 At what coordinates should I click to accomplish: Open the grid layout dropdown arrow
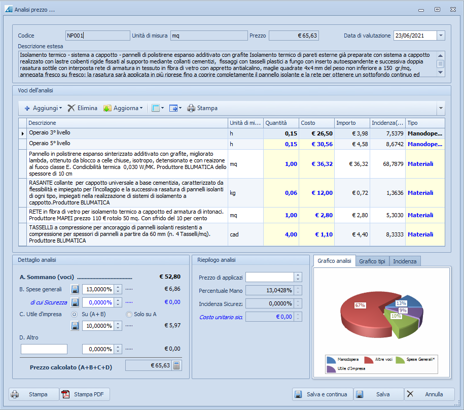point(162,109)
